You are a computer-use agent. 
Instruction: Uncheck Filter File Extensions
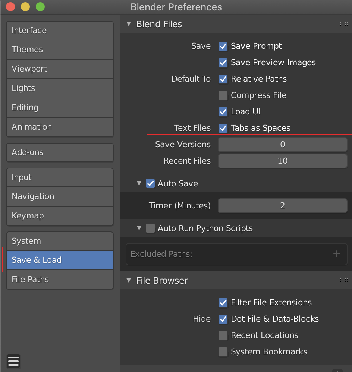[x=223, y=303]
